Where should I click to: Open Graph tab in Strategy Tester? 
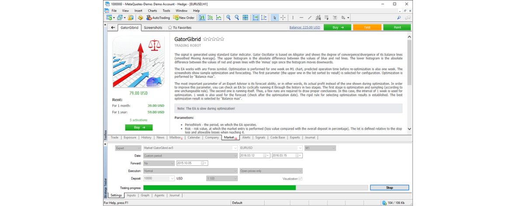145,195
